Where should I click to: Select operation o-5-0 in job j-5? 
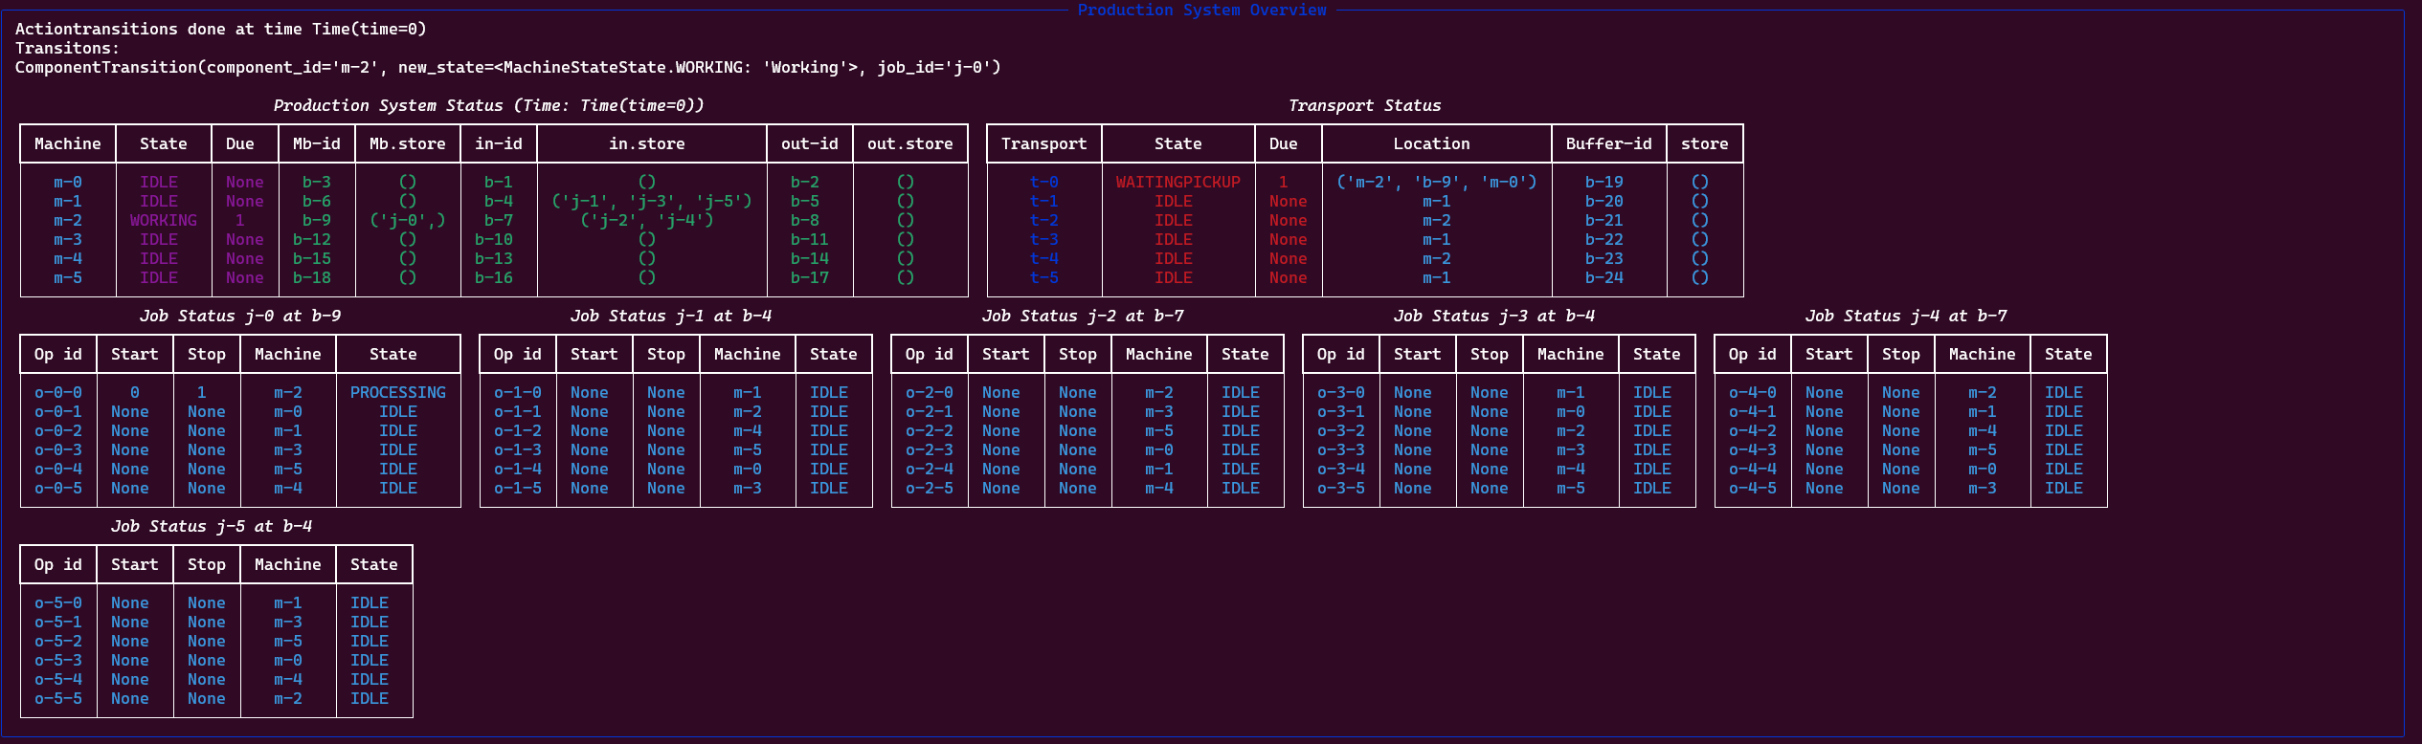(58, 602)
